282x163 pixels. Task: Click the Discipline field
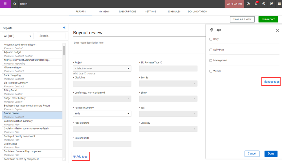pyautogui.click(x=102, y=83)
